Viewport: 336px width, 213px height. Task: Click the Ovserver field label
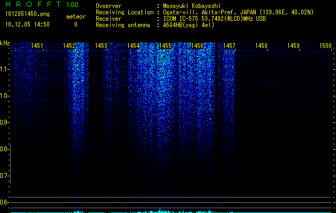[108, 6]
